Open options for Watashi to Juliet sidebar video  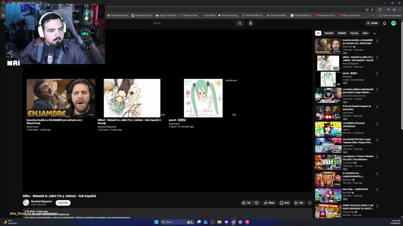[x=377, y=57]
